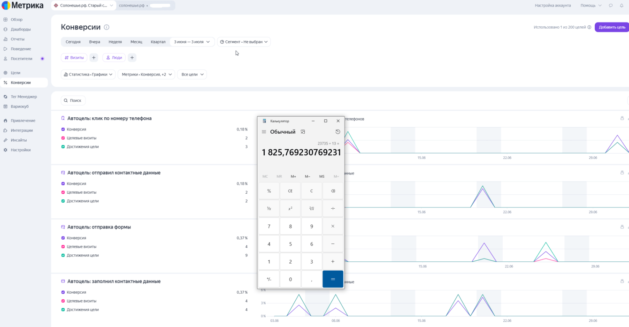
Task: Click the Тег Менеджер sidebar icon
Action: pos(6,97)
